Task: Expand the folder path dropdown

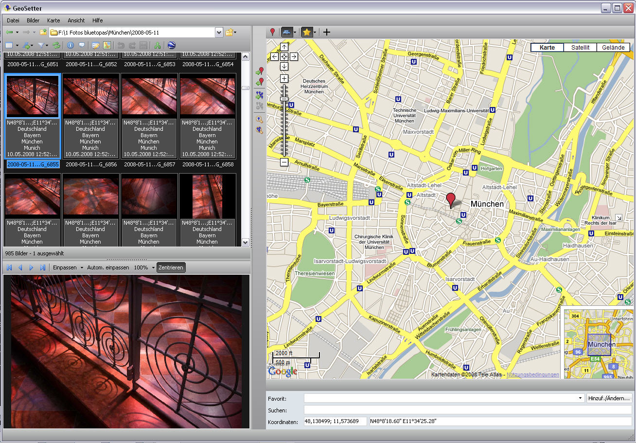Action: [218, 33]
